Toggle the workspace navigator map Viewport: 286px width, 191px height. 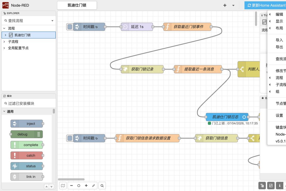[63, 186]
